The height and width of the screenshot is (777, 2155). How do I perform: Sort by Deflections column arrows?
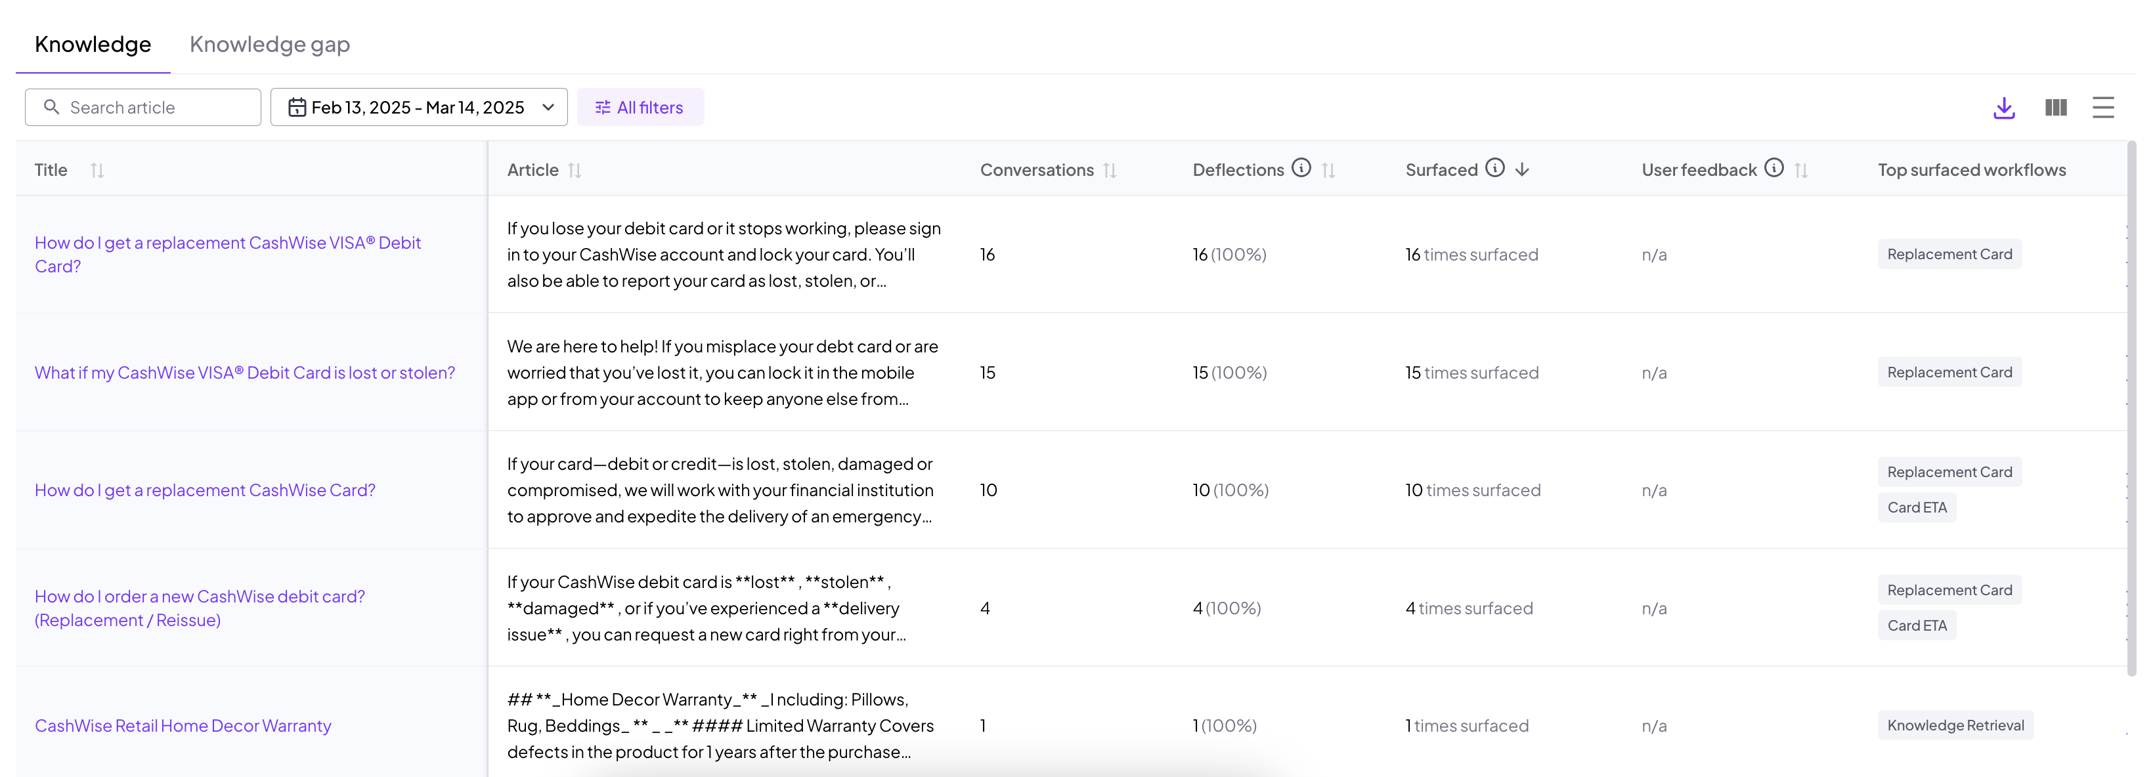(x=1328, y=171)
